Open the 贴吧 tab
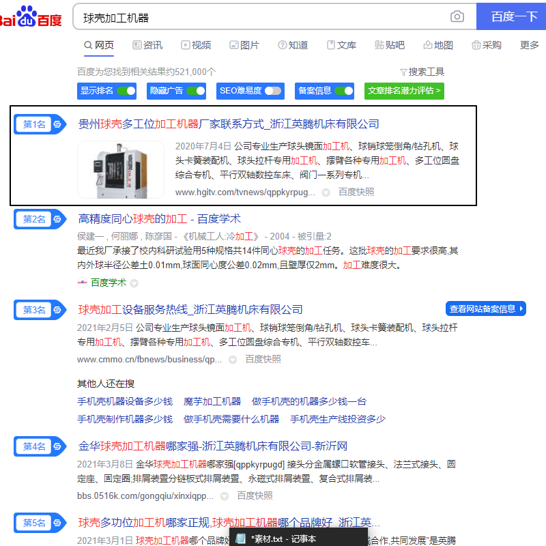 point(390,45)
